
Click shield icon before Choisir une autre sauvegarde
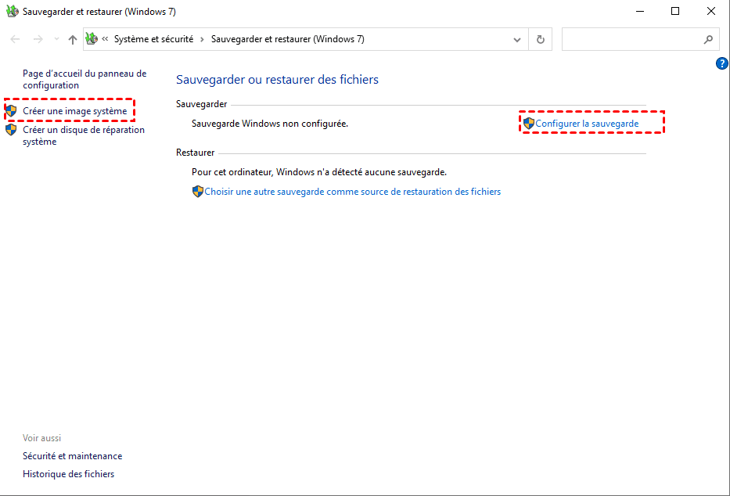point(198,191)
